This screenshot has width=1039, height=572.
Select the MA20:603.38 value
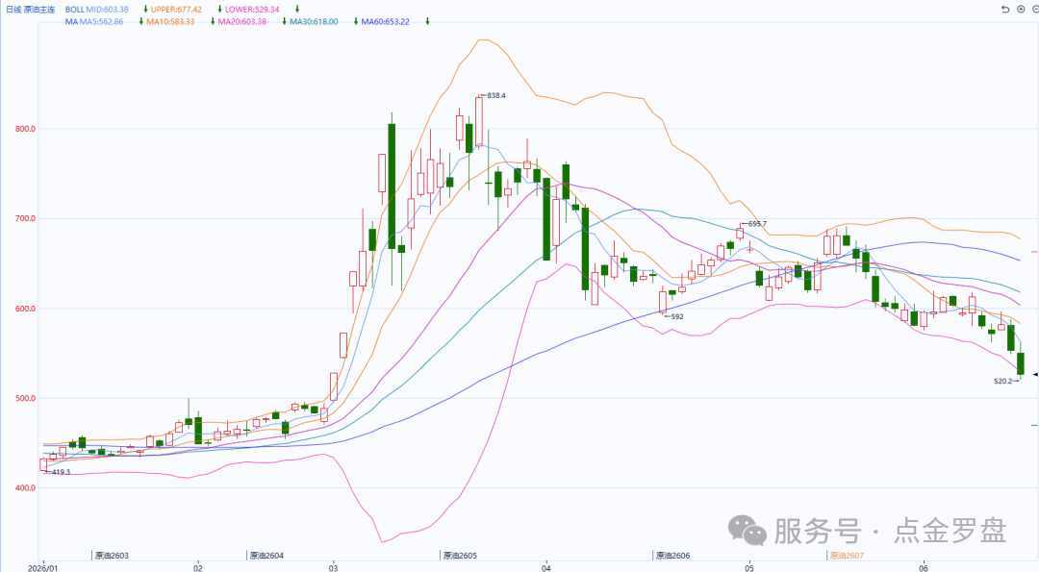[242, 22]
